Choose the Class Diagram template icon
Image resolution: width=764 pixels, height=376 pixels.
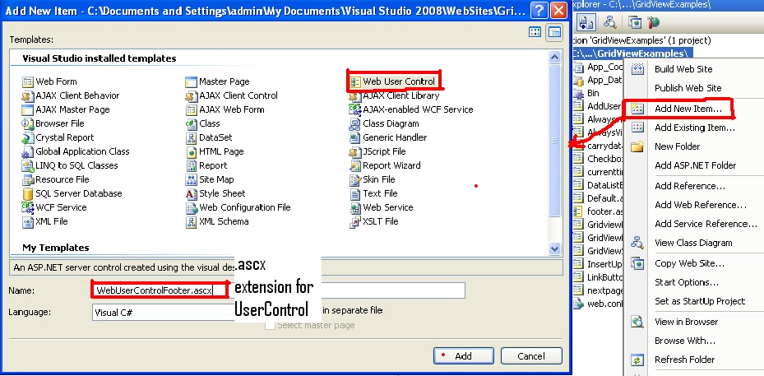tap(355, 123)
